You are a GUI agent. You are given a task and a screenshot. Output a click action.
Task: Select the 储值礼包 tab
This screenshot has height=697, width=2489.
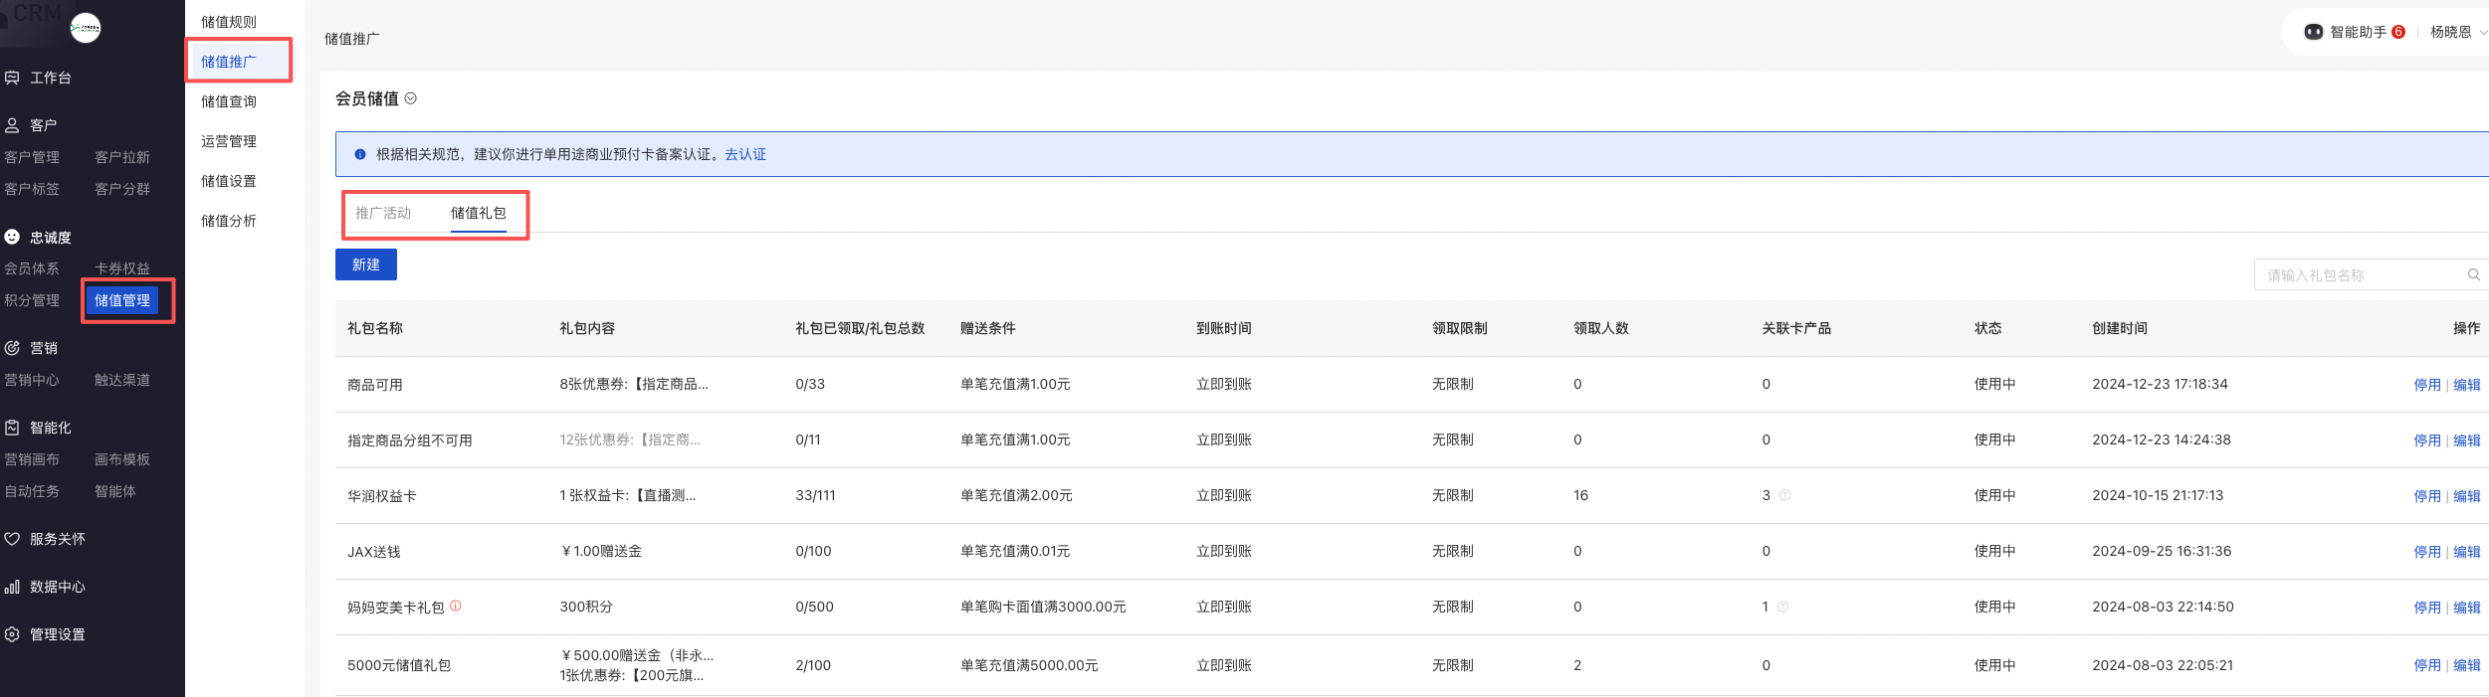478,213
